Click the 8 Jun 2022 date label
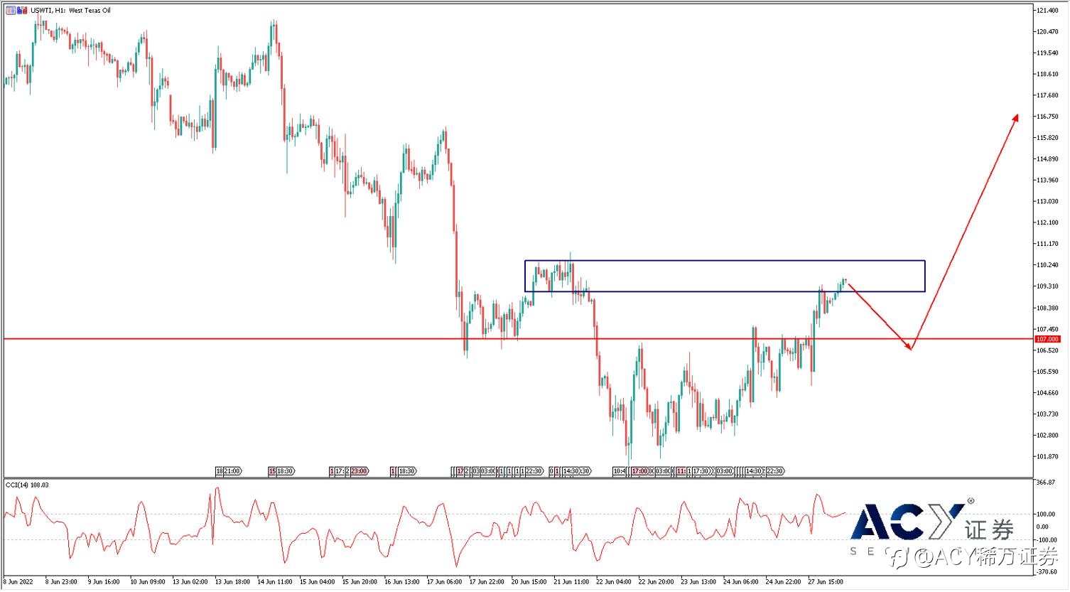1070x592 pixels. coord(18,582)
